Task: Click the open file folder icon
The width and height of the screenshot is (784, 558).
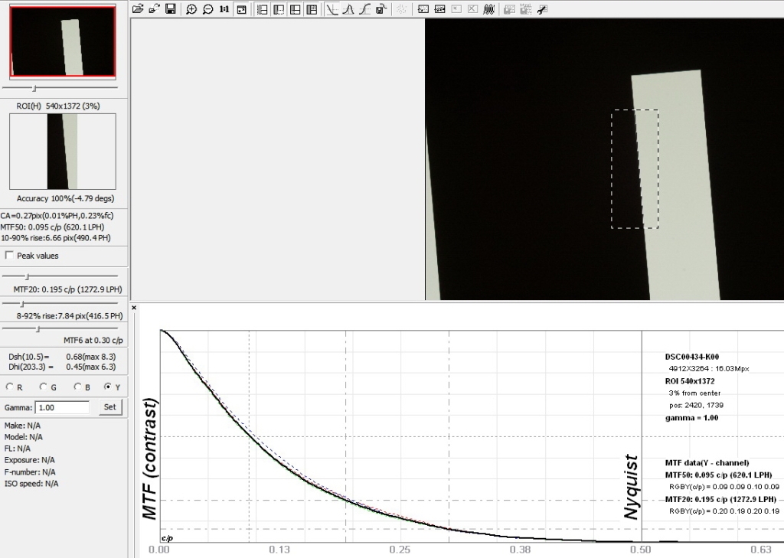Action: [x=138, y=9]
